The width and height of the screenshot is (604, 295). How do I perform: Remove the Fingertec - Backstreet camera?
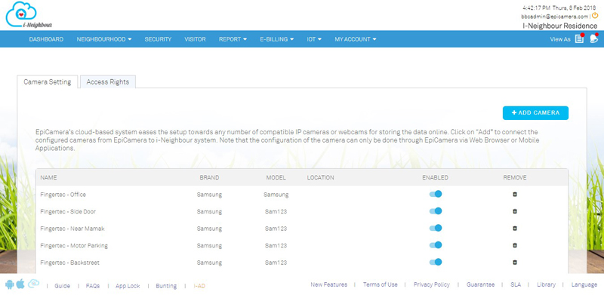tap(515, 263)
